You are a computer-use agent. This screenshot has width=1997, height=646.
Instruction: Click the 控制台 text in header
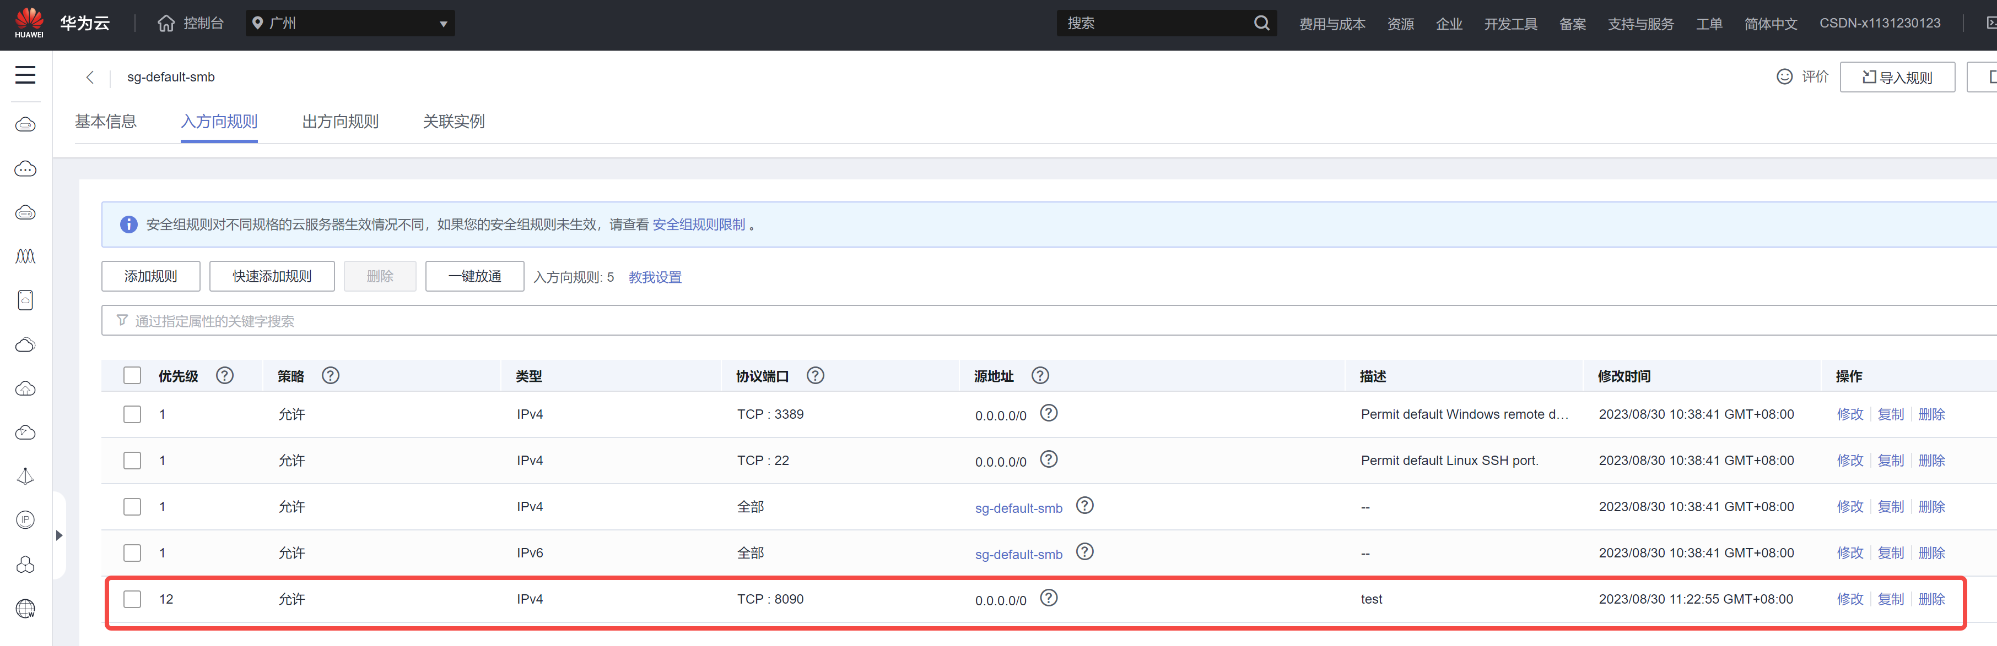point(203,23)
